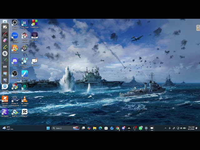Launch LocalSend from the desktop
The width and height of the screenshot is (200, 150).
(x=25, y=87)
